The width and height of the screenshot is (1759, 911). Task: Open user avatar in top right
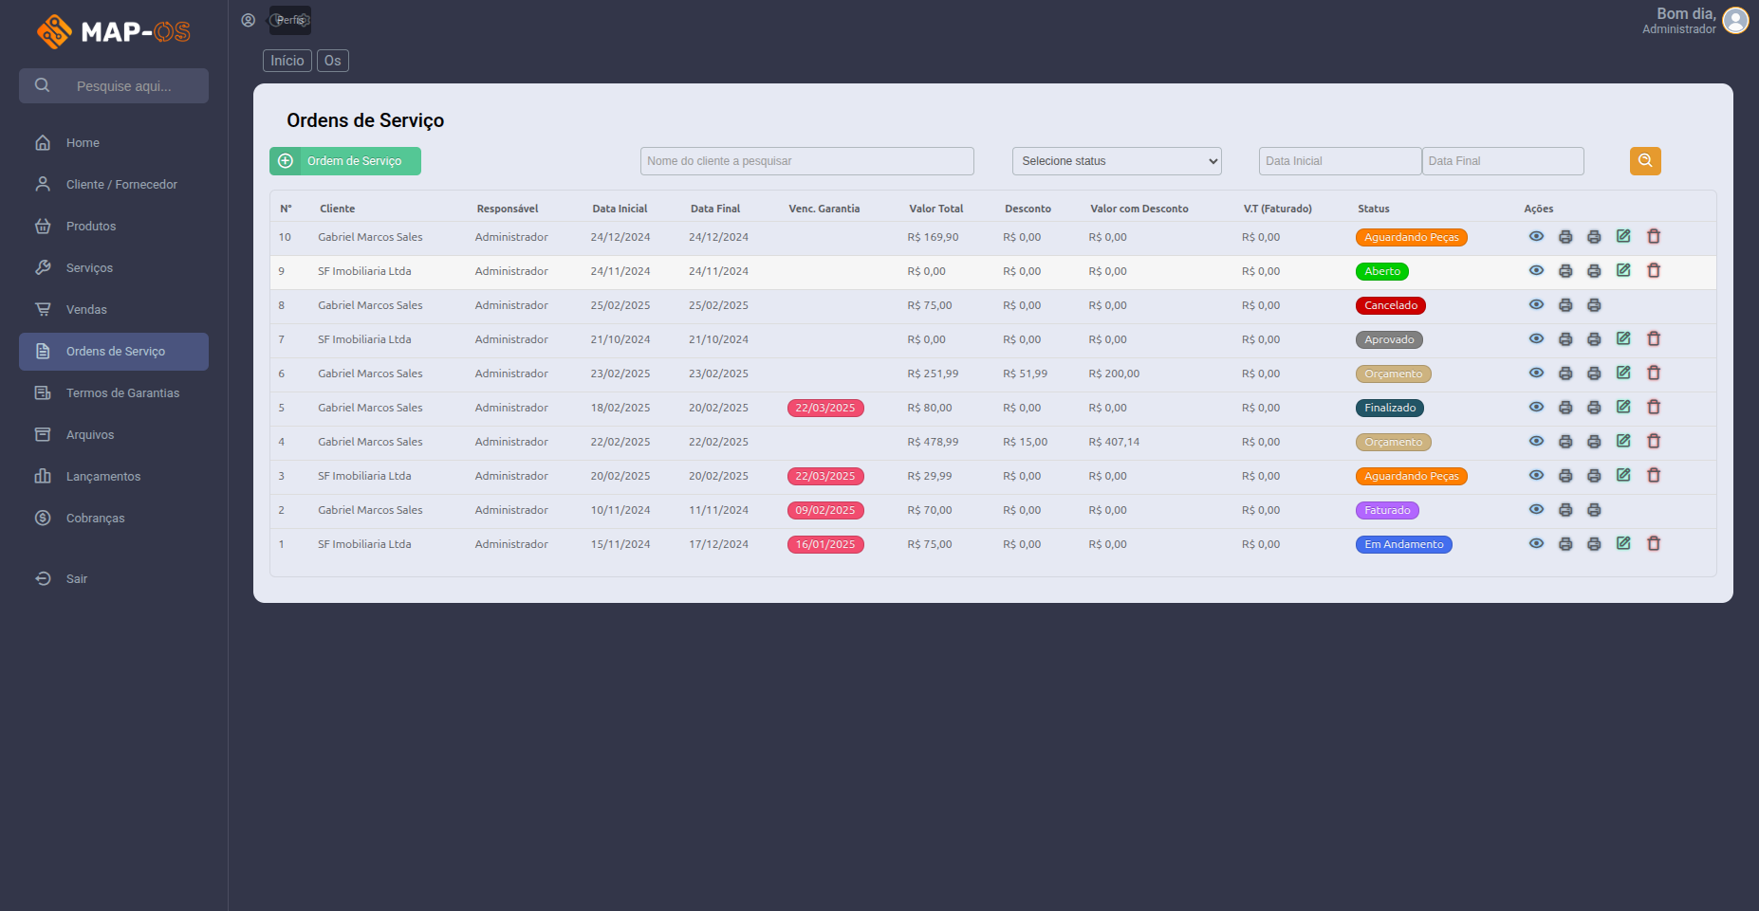[x=1735, y=20]
